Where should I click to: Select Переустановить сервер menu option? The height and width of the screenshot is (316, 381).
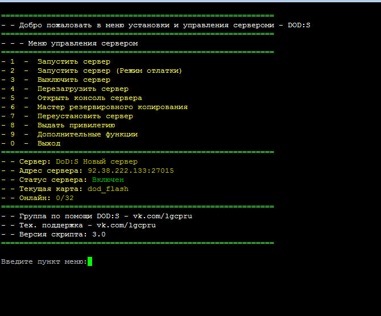coord(85,116)
